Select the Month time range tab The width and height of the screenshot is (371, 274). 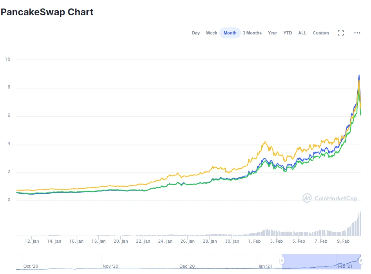tap(230, 33)
